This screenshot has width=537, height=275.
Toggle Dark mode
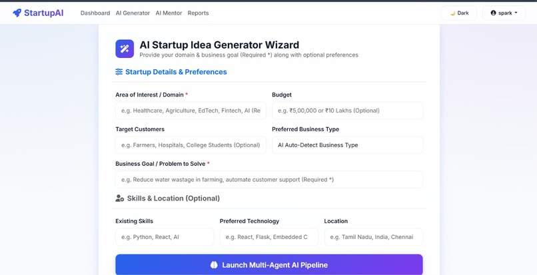459,13
